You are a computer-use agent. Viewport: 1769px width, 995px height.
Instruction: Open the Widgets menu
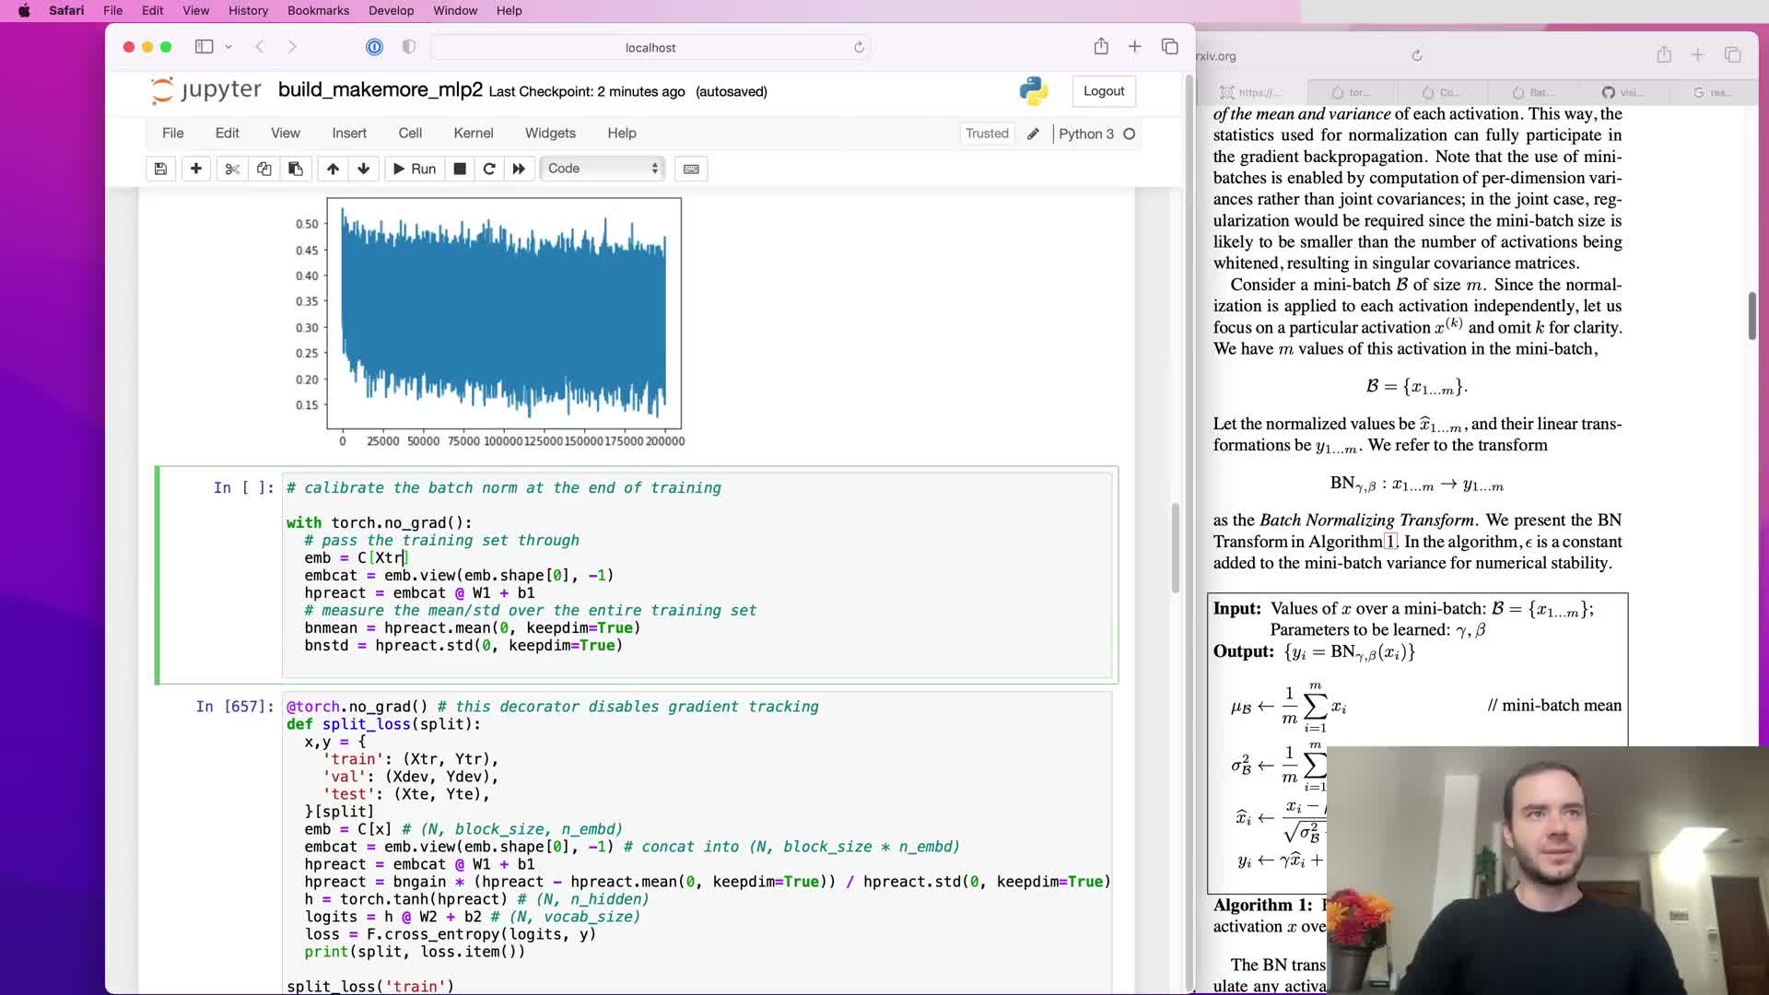click(x=550, y=134)
